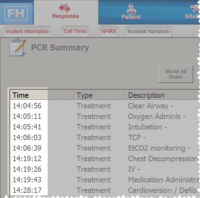Viewport: 200px width, 198px height.
Task: Select the Oxygen Adminis treatment row
Action: [x=105, y=116]
